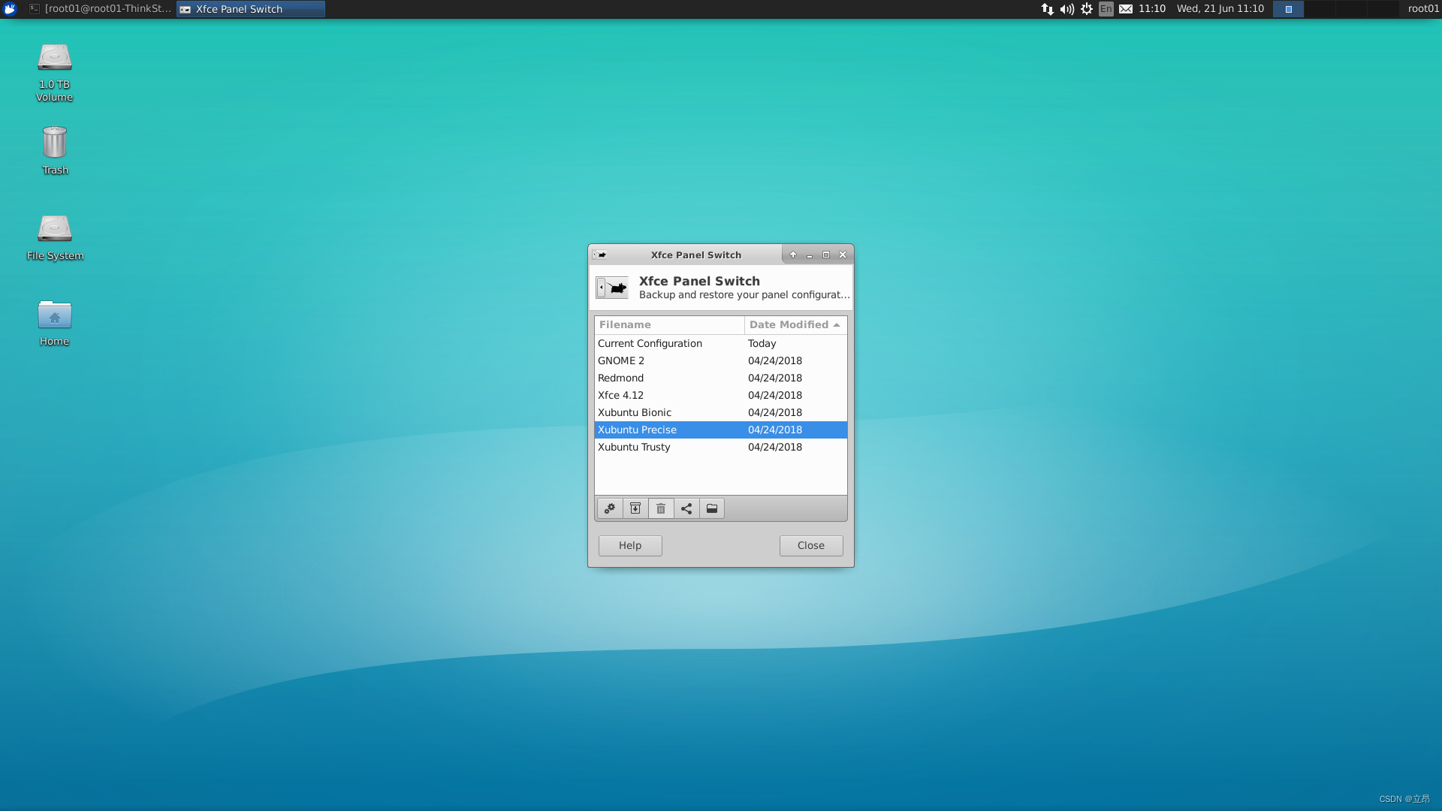Open the mail notification indicator
Screen dimensions: 1442x811
1126,9
